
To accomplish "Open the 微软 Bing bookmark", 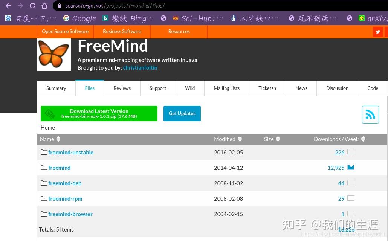I will [x=128, y=18].
